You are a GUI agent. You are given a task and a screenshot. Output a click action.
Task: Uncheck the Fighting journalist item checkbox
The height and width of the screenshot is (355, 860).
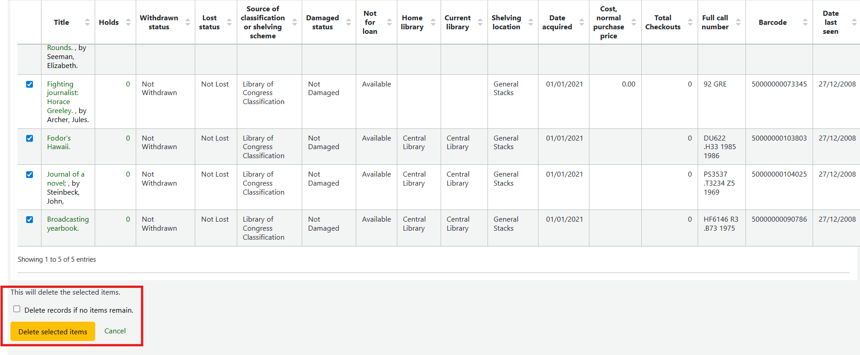pyautogui.click(x=30, y=84)
